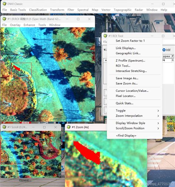Click the ENVI Classic application logo icon
The width and height of the screenshot is (175, 187).
pos(4,4)
